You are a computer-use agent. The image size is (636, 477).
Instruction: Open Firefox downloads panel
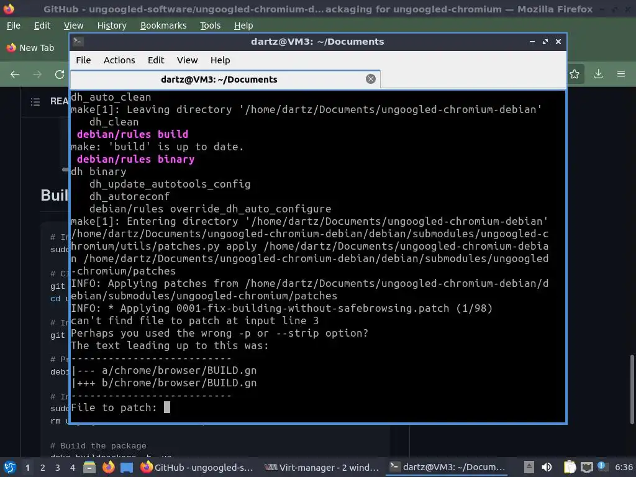[x=598, y=74]
